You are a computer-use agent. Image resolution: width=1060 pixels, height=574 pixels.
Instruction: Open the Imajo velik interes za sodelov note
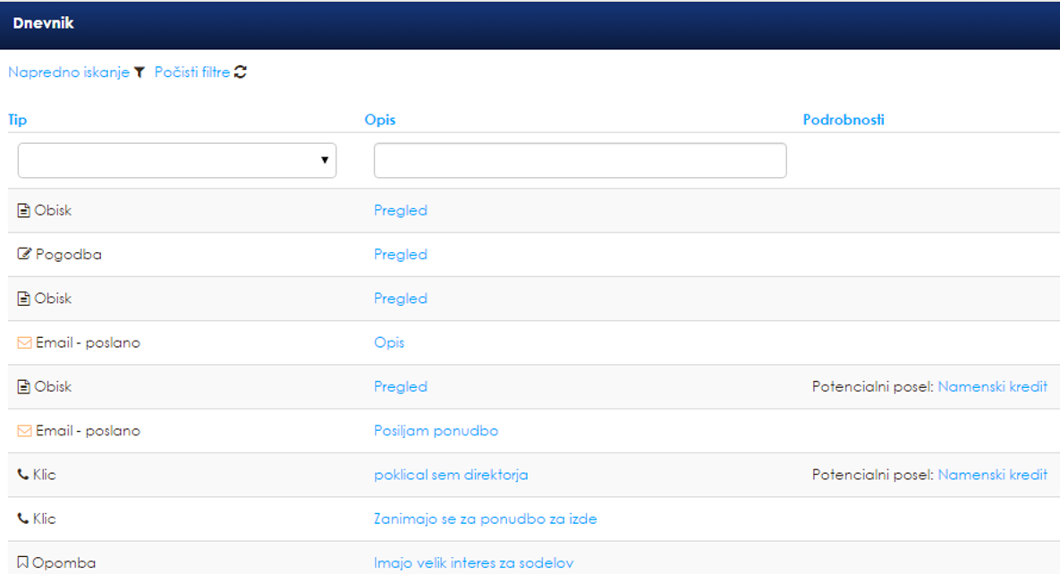click(473, 563)
